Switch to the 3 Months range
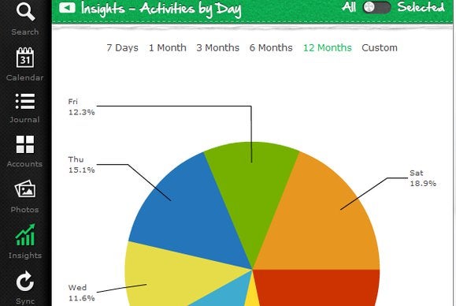 (x=218, y=48)
